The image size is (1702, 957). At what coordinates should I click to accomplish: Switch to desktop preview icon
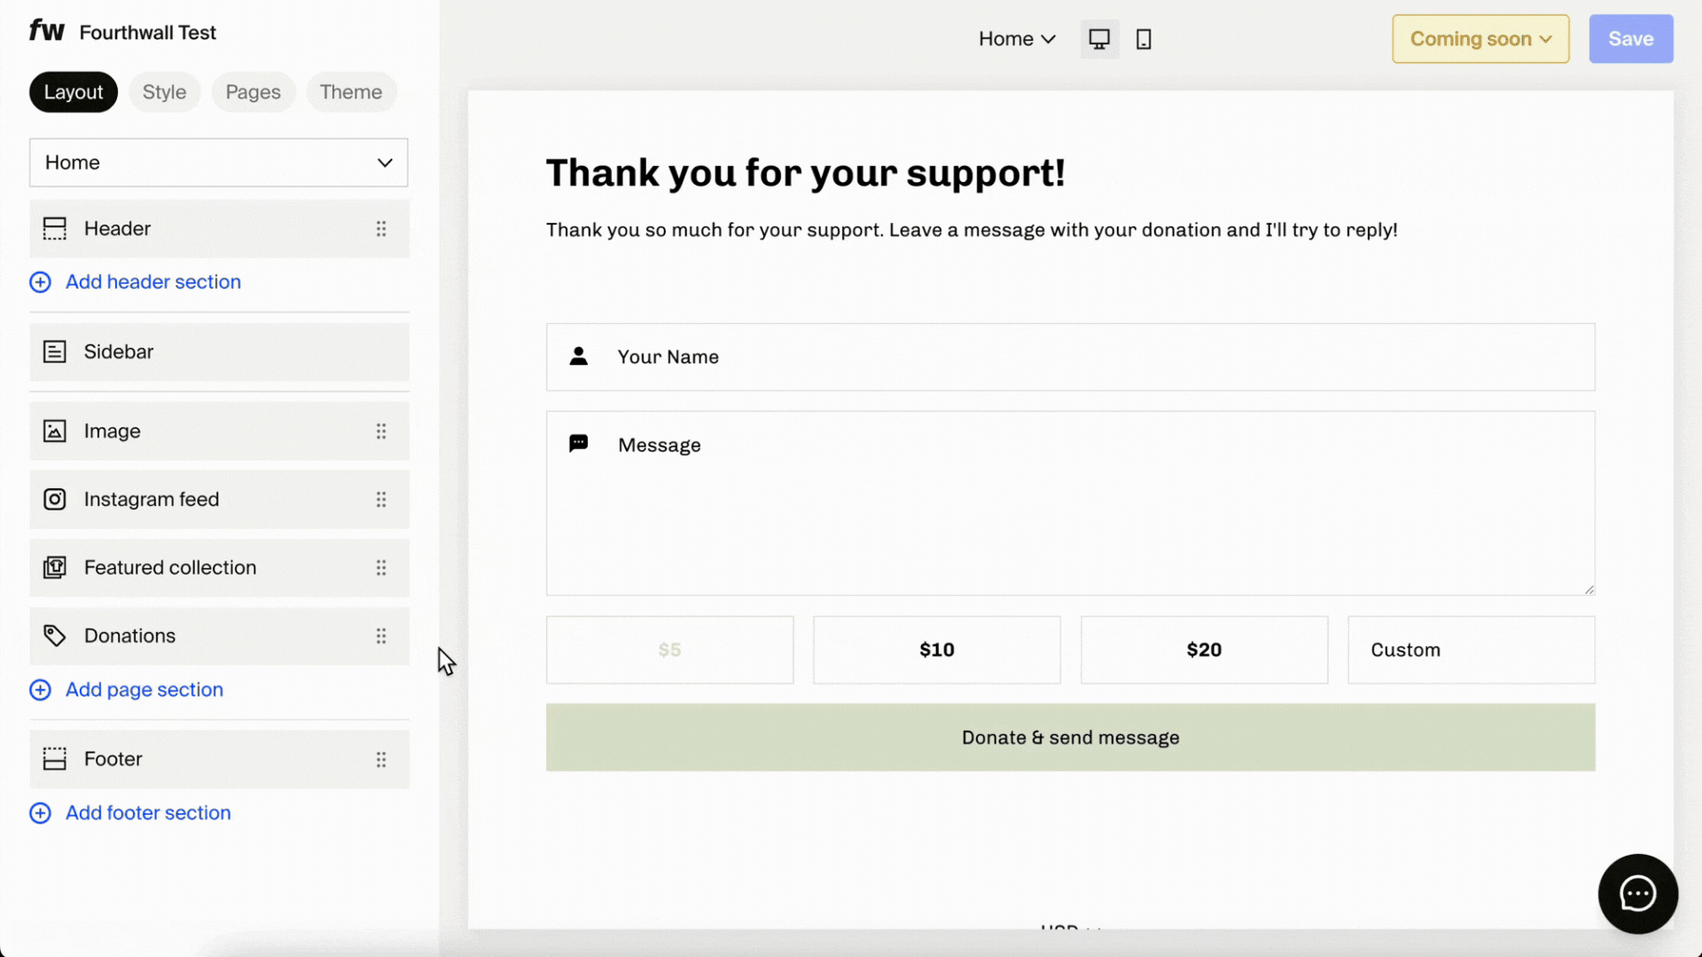1099,39
